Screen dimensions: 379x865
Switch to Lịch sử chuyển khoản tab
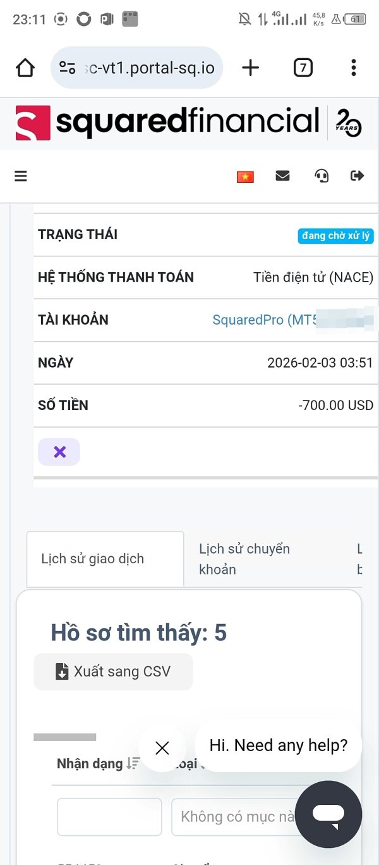point(244,559)
